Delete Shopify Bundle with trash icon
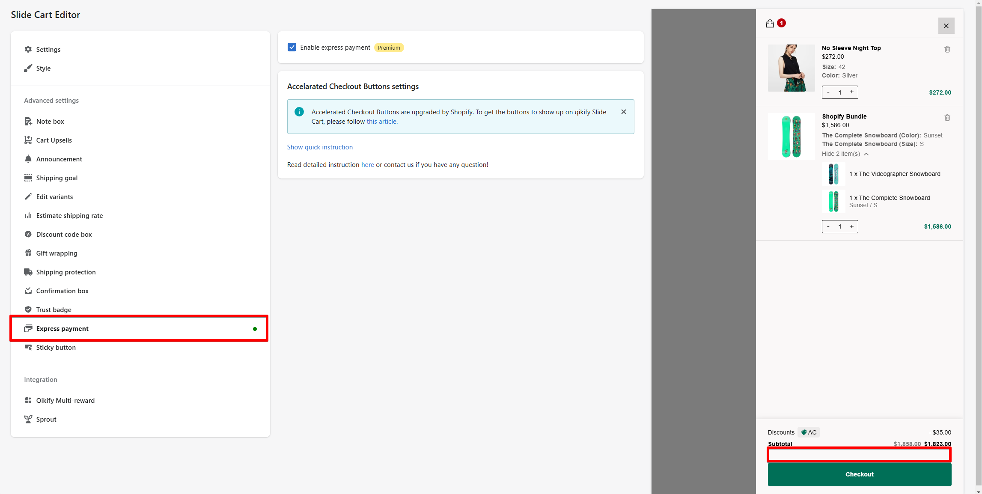 [947, 118]
